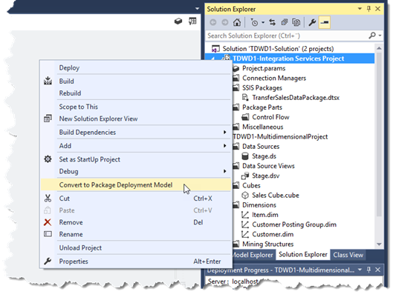Image resolution: width=393 pixels, height=300 pixels.
Task: Click Sync with Active Document arrows icon
Action: point(272,22)
